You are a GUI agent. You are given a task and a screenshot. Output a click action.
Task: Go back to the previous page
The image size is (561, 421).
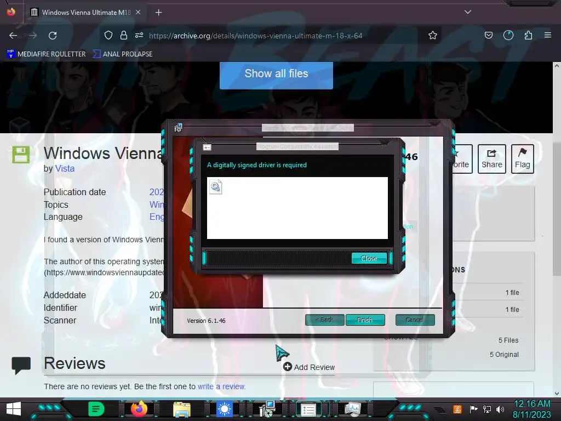[13, 36]
